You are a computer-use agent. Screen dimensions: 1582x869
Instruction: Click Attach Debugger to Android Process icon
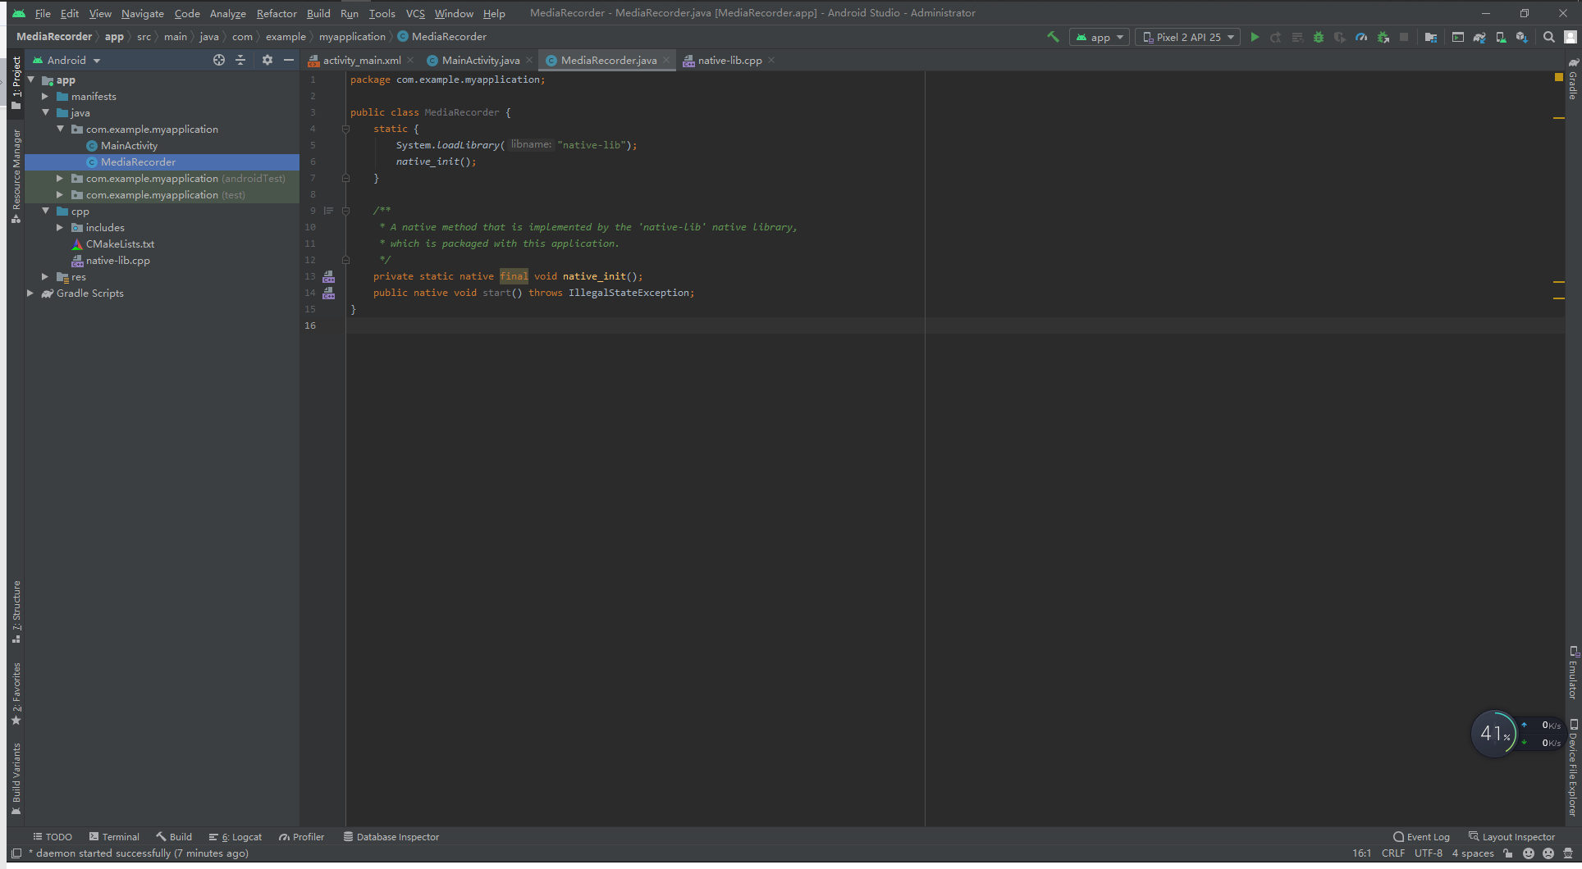pos(1383,37)
